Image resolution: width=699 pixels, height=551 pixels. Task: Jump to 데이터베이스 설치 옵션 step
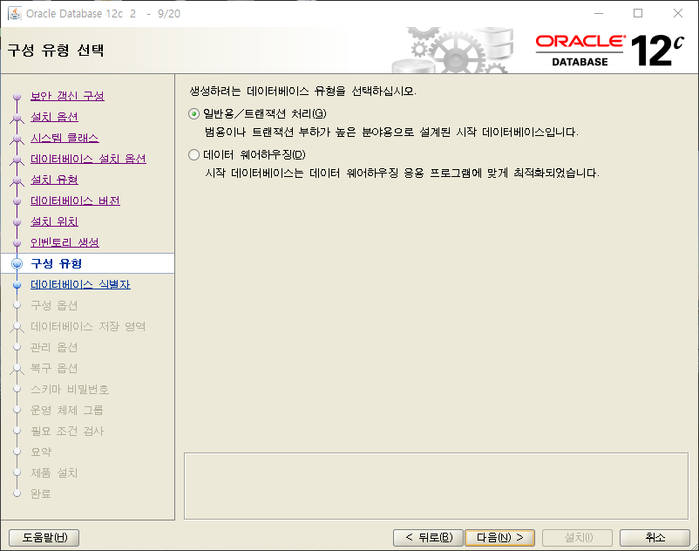(88, 159)
